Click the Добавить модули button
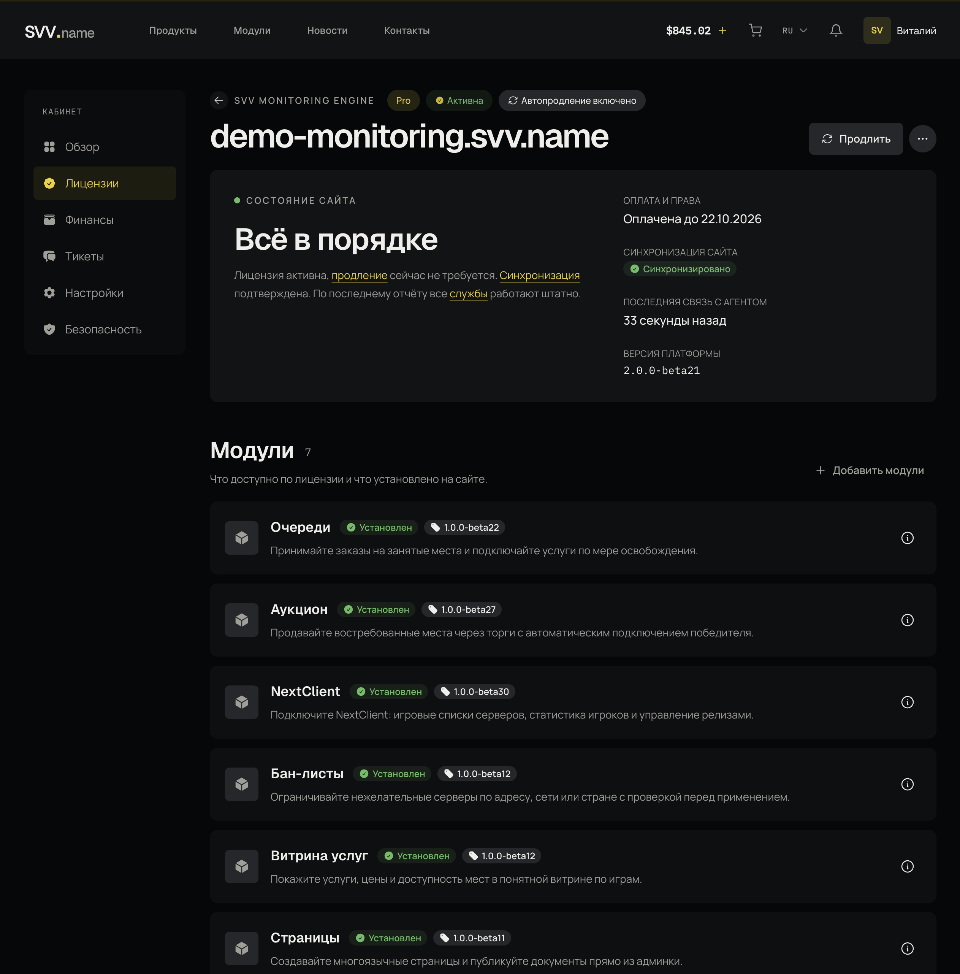 click(x=870, y=470)
